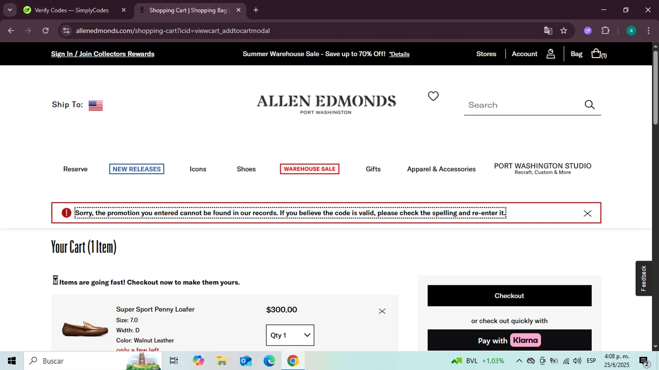Open Outlook from the taskbar
This screenshot has width=659, height=370.
(x=246, y=361)
